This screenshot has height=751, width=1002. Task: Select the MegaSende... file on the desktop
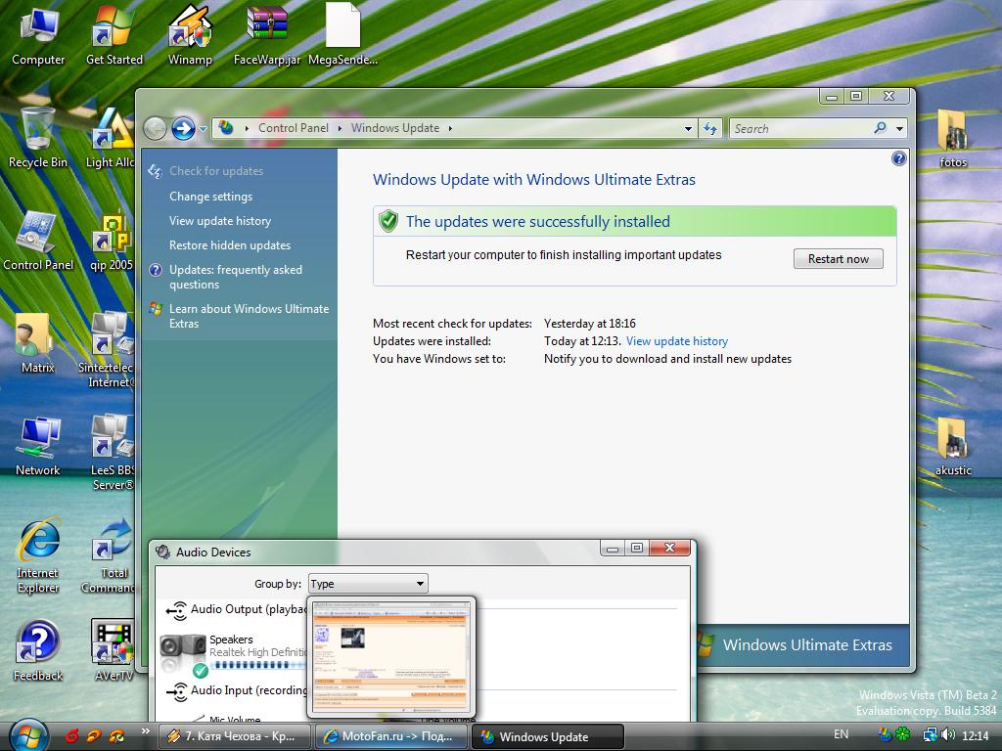(x=343, y=35)
